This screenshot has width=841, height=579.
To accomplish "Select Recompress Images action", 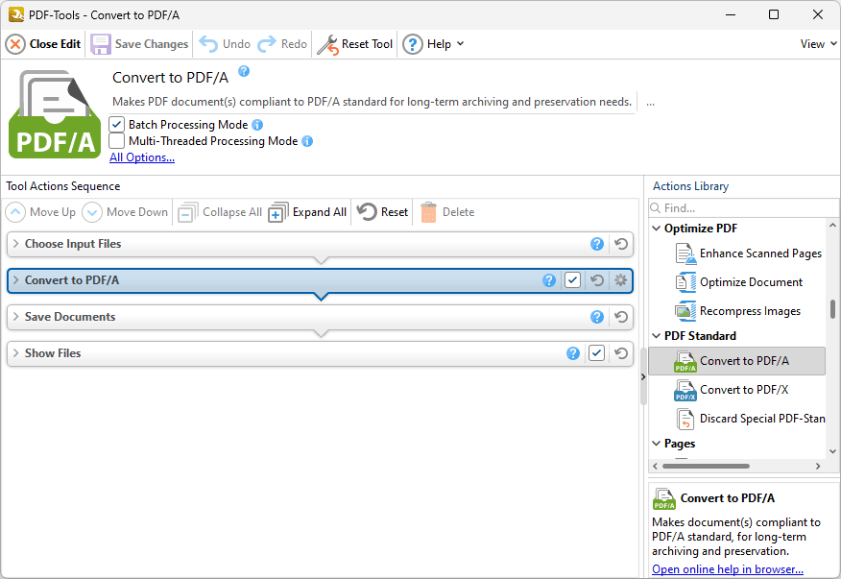I will pos(738,311).
